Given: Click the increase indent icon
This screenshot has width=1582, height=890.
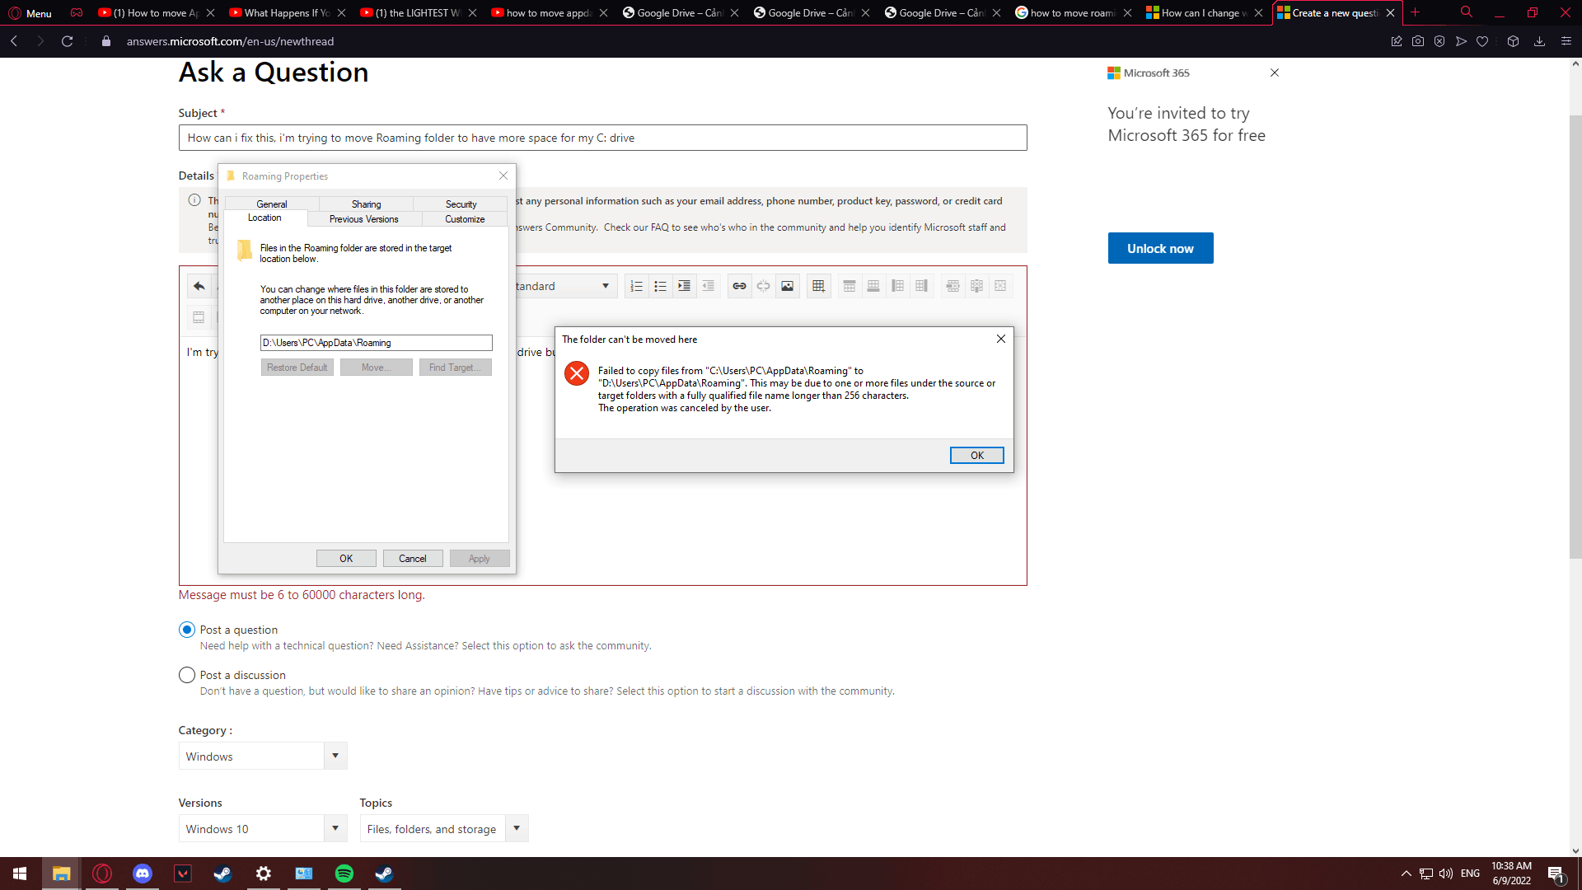Looking at the screenshot, I should click(x=684, y=286).
